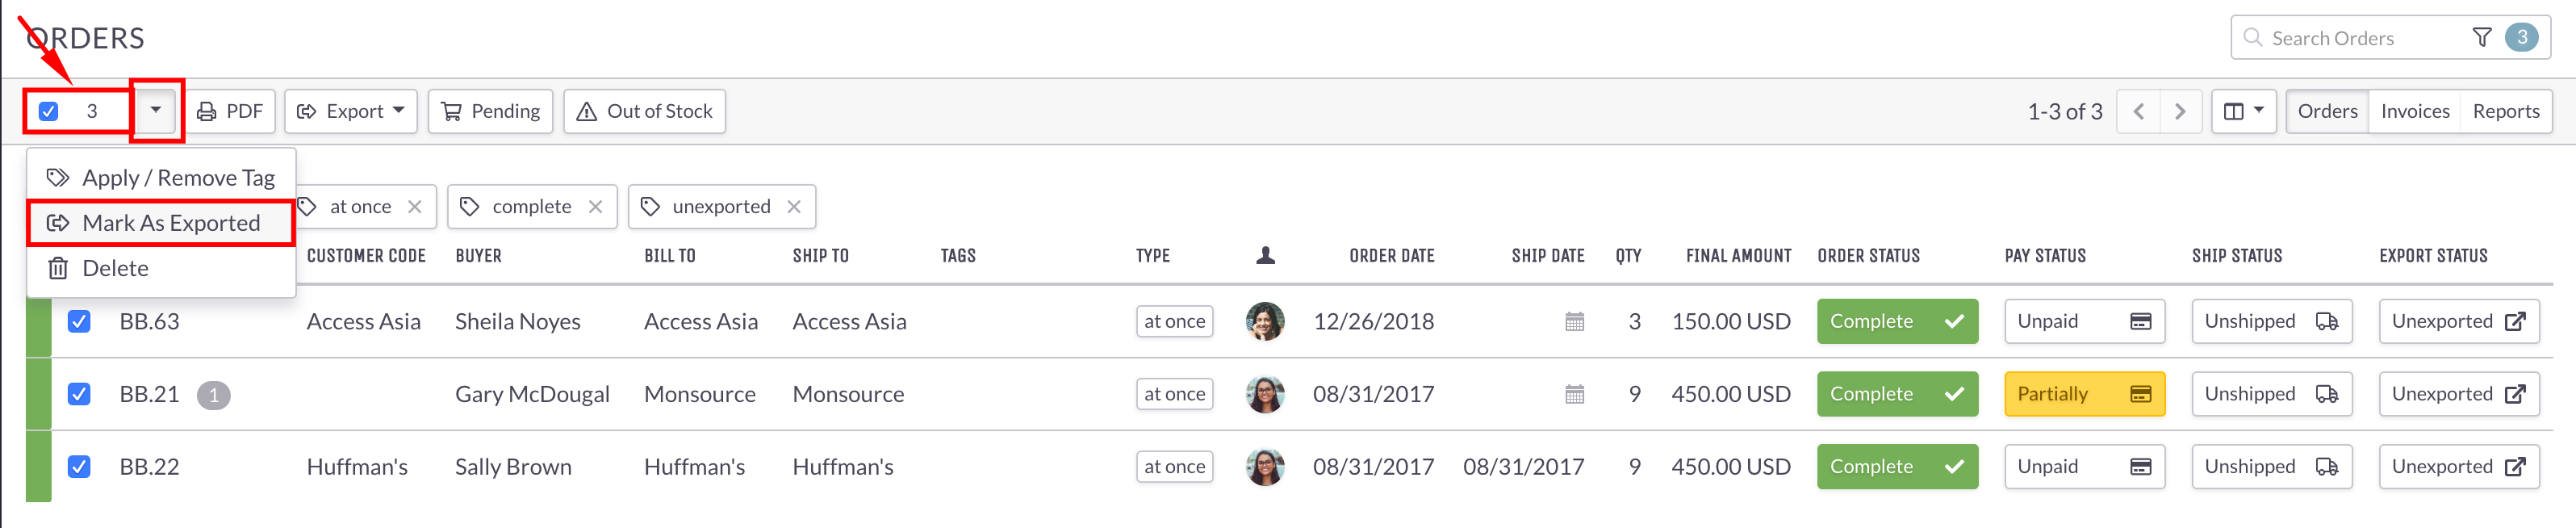The height and width of the screenshot is (528, 2576).
Task: Uncheck the BB.63 row checkbox
Action: (x=79, y=322)
